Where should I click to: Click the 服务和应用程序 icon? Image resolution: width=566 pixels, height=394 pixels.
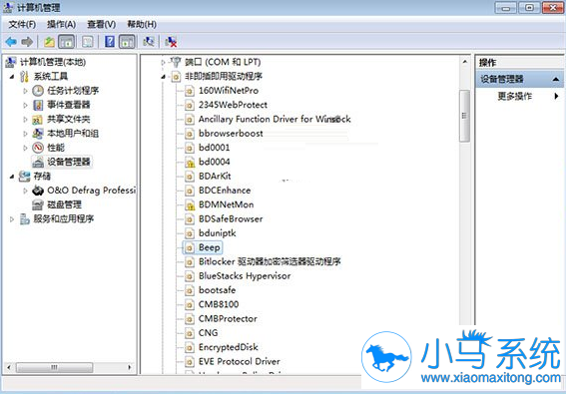24,219
